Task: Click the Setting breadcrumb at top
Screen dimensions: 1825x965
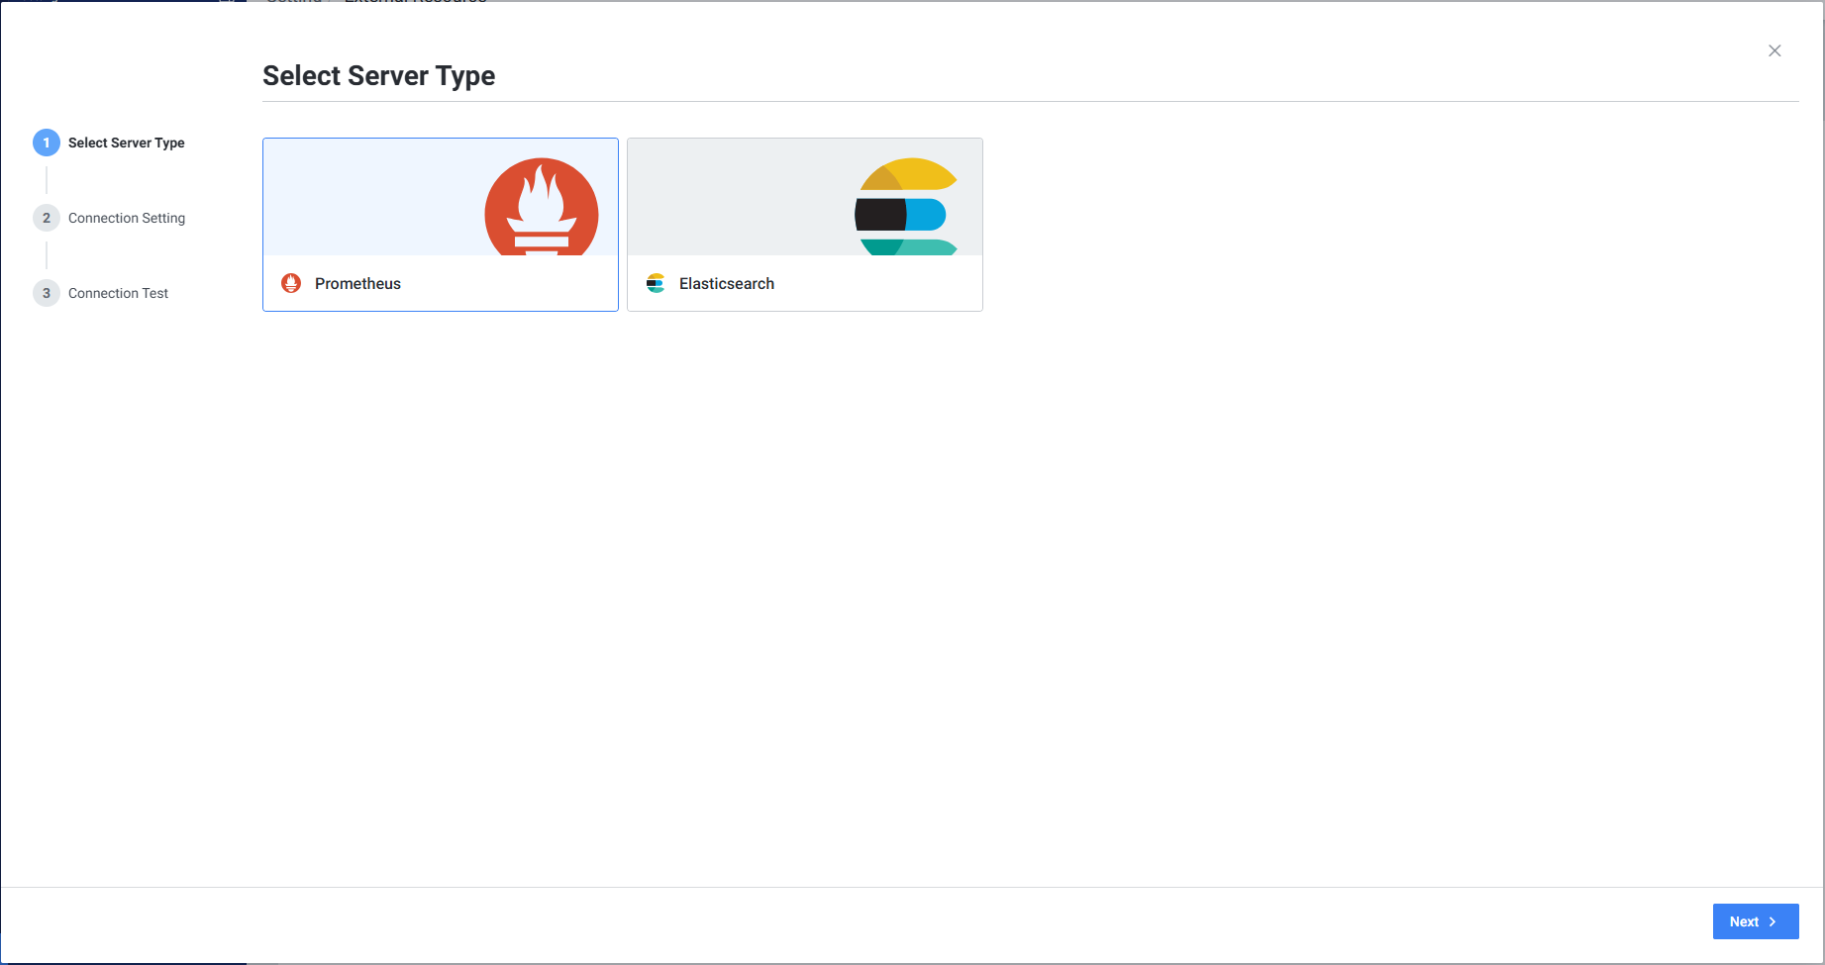Action: click(294, 3)
